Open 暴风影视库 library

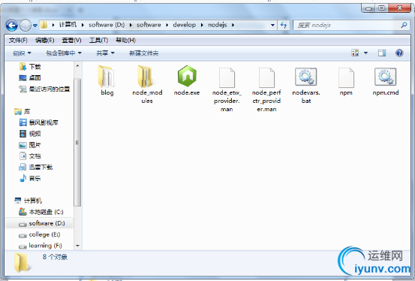coord(38,122)
